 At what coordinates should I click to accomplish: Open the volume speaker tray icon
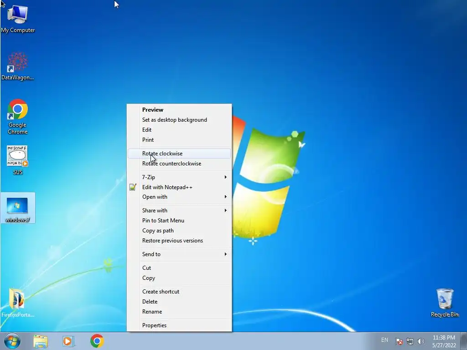pos(420,341)
